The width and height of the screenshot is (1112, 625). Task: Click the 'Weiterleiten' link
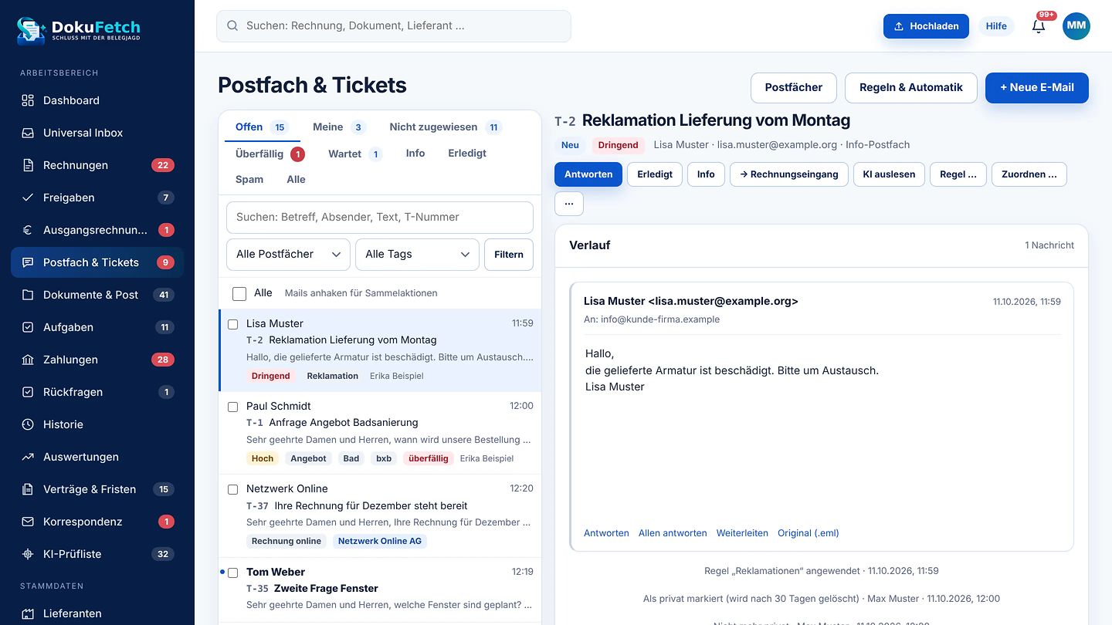pyautogui.click(x=742, y=533)
